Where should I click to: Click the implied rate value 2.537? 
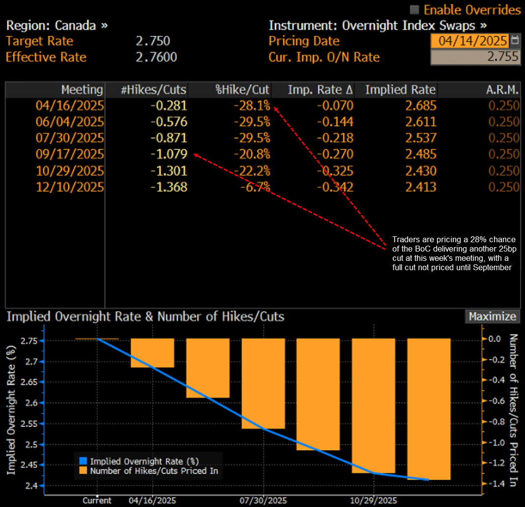(421, 138)
